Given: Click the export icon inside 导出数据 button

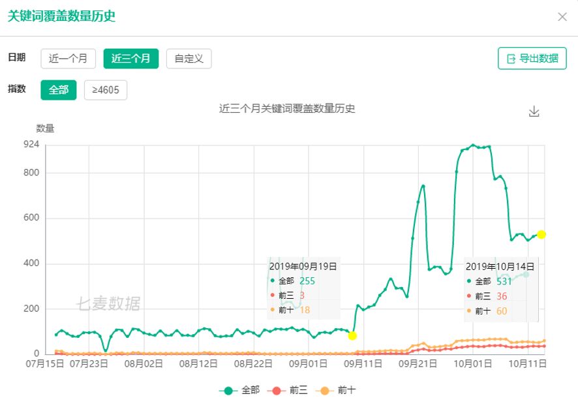Looking at the screenshot, I should pos(511,59).
